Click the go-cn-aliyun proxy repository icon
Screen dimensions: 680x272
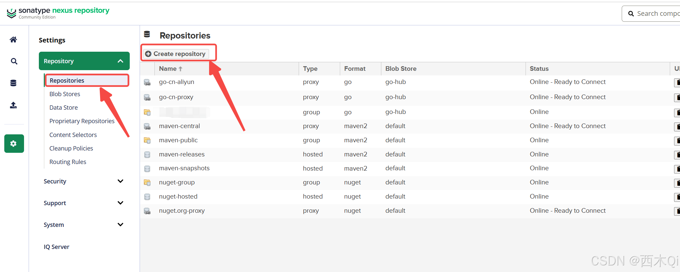point(147,82)
